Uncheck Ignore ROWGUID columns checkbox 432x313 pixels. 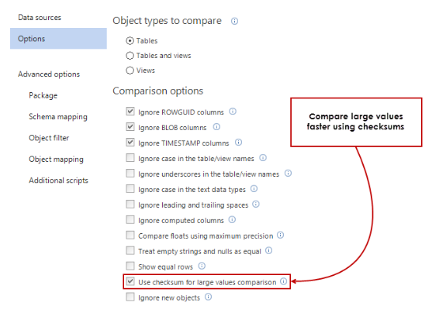[130, 112]
